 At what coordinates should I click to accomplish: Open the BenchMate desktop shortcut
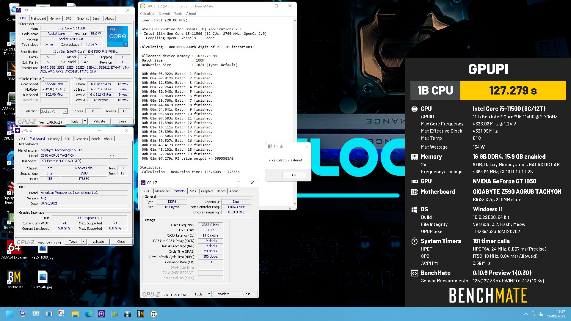coord(14,279)
